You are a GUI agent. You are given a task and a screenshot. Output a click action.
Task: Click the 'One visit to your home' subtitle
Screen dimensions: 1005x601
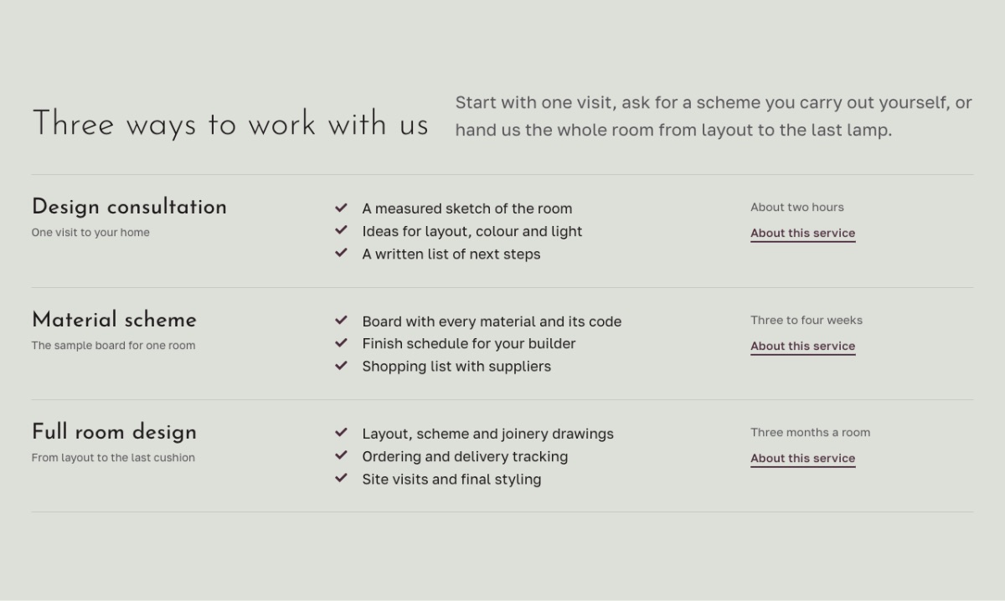click(x=90, y=233)
